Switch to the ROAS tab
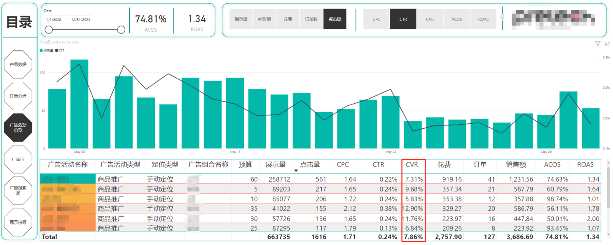This screenshot has height=245, width=613. click(483, 19)
